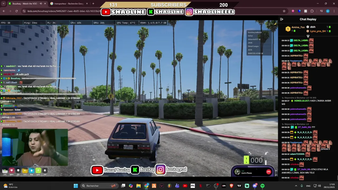Click the 'Chat Replay' header title
Image resolution: width=338 pixels, height=190 pixels.
click(308, 19)
